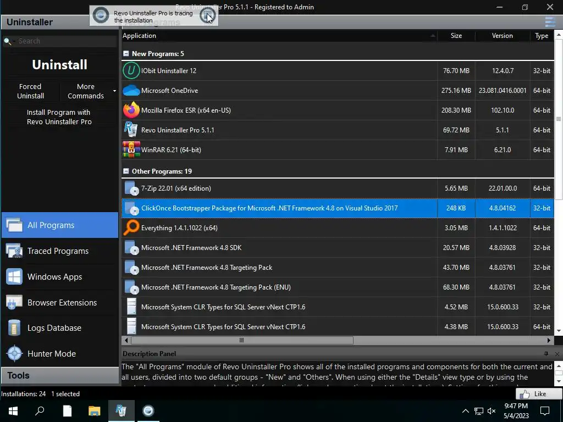Open the Windows Apps module
This screenshot has width=563, height=422.
tap(60, 277)
